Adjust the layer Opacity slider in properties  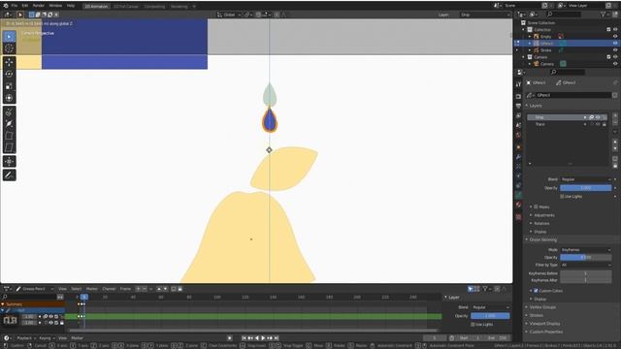pos(585,187)
